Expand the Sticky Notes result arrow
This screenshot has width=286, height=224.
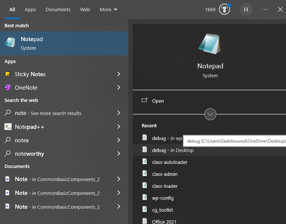click(119, 74)
